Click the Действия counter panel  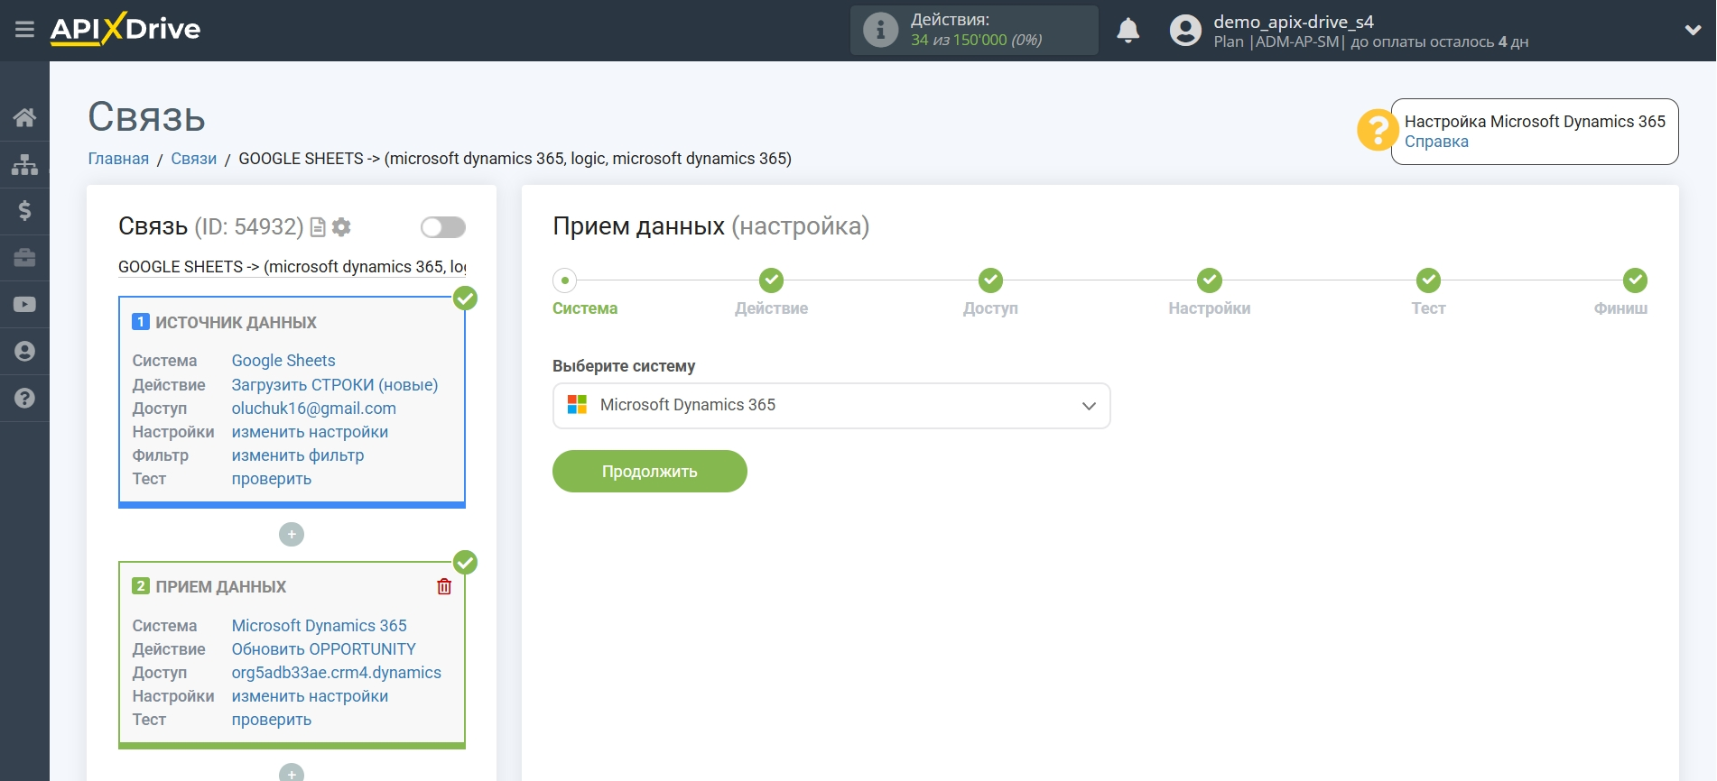point(974,30)
